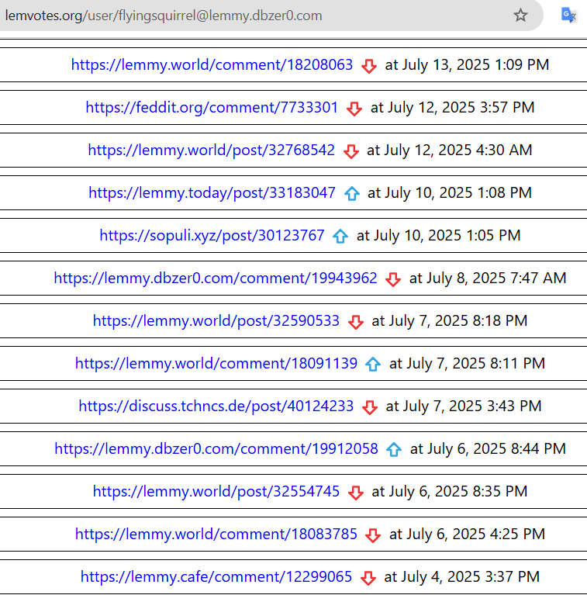Screen dimensions: 587x595
Task: Click timestamp 'at July 7, 2025 8:18 PM'
Action: [449, 320]
